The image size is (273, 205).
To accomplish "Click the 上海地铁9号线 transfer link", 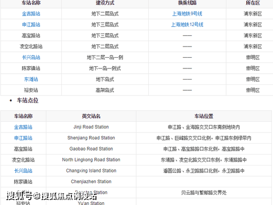I will tap(187, 14).
